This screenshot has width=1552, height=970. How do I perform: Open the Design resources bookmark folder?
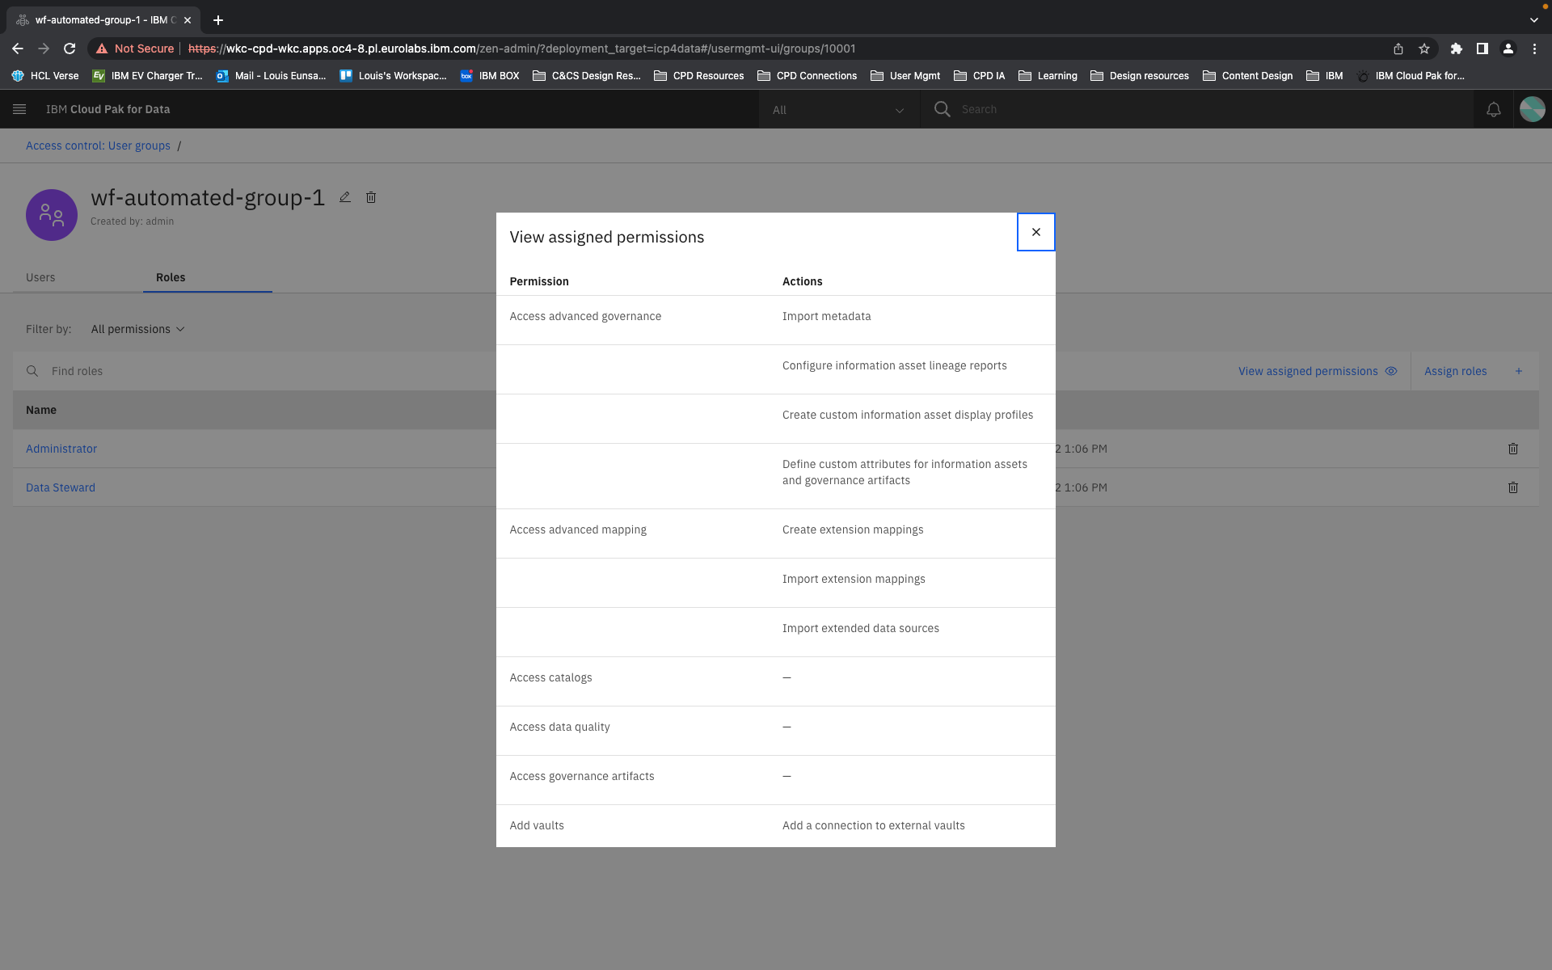(1140, 76)
